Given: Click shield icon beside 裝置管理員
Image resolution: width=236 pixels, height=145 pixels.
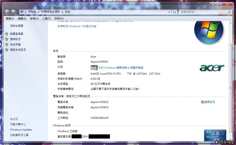Looking at the screenshot, I should [7, 33].
